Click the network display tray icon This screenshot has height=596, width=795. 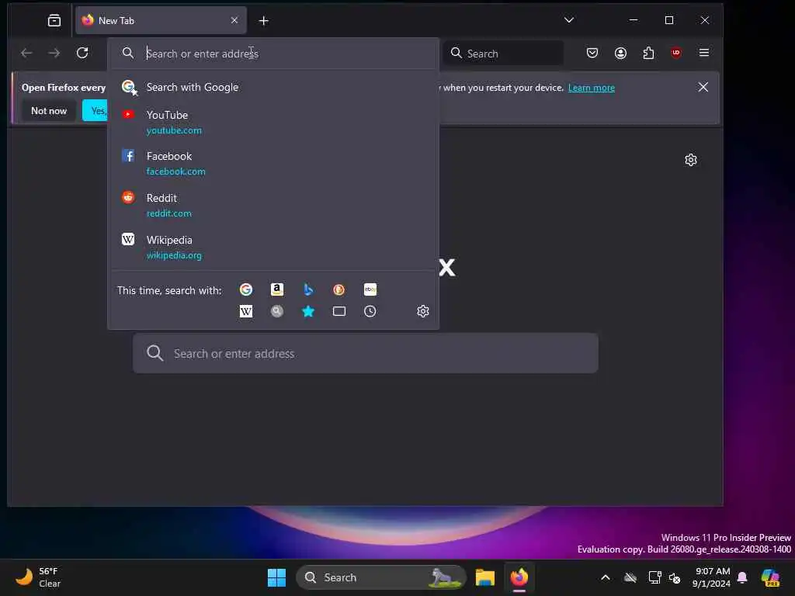(x=654, y=577)
